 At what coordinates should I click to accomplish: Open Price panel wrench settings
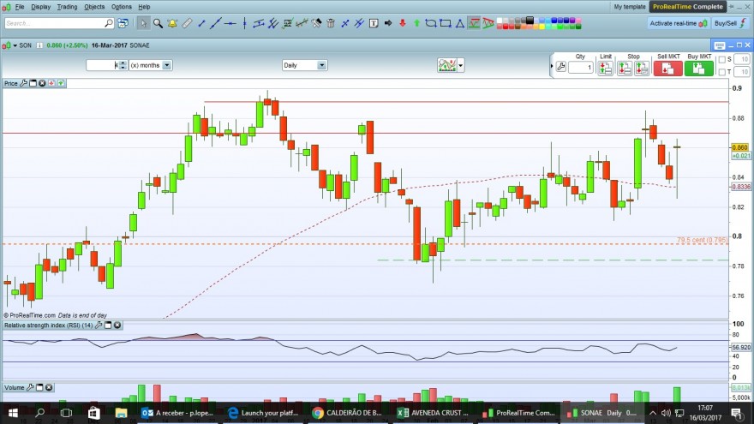tap(24, 83)
